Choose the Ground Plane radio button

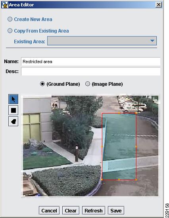42,84
